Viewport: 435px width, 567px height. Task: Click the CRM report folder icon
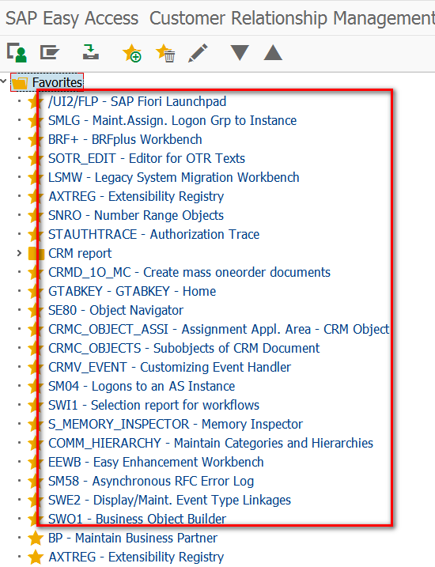36,254
